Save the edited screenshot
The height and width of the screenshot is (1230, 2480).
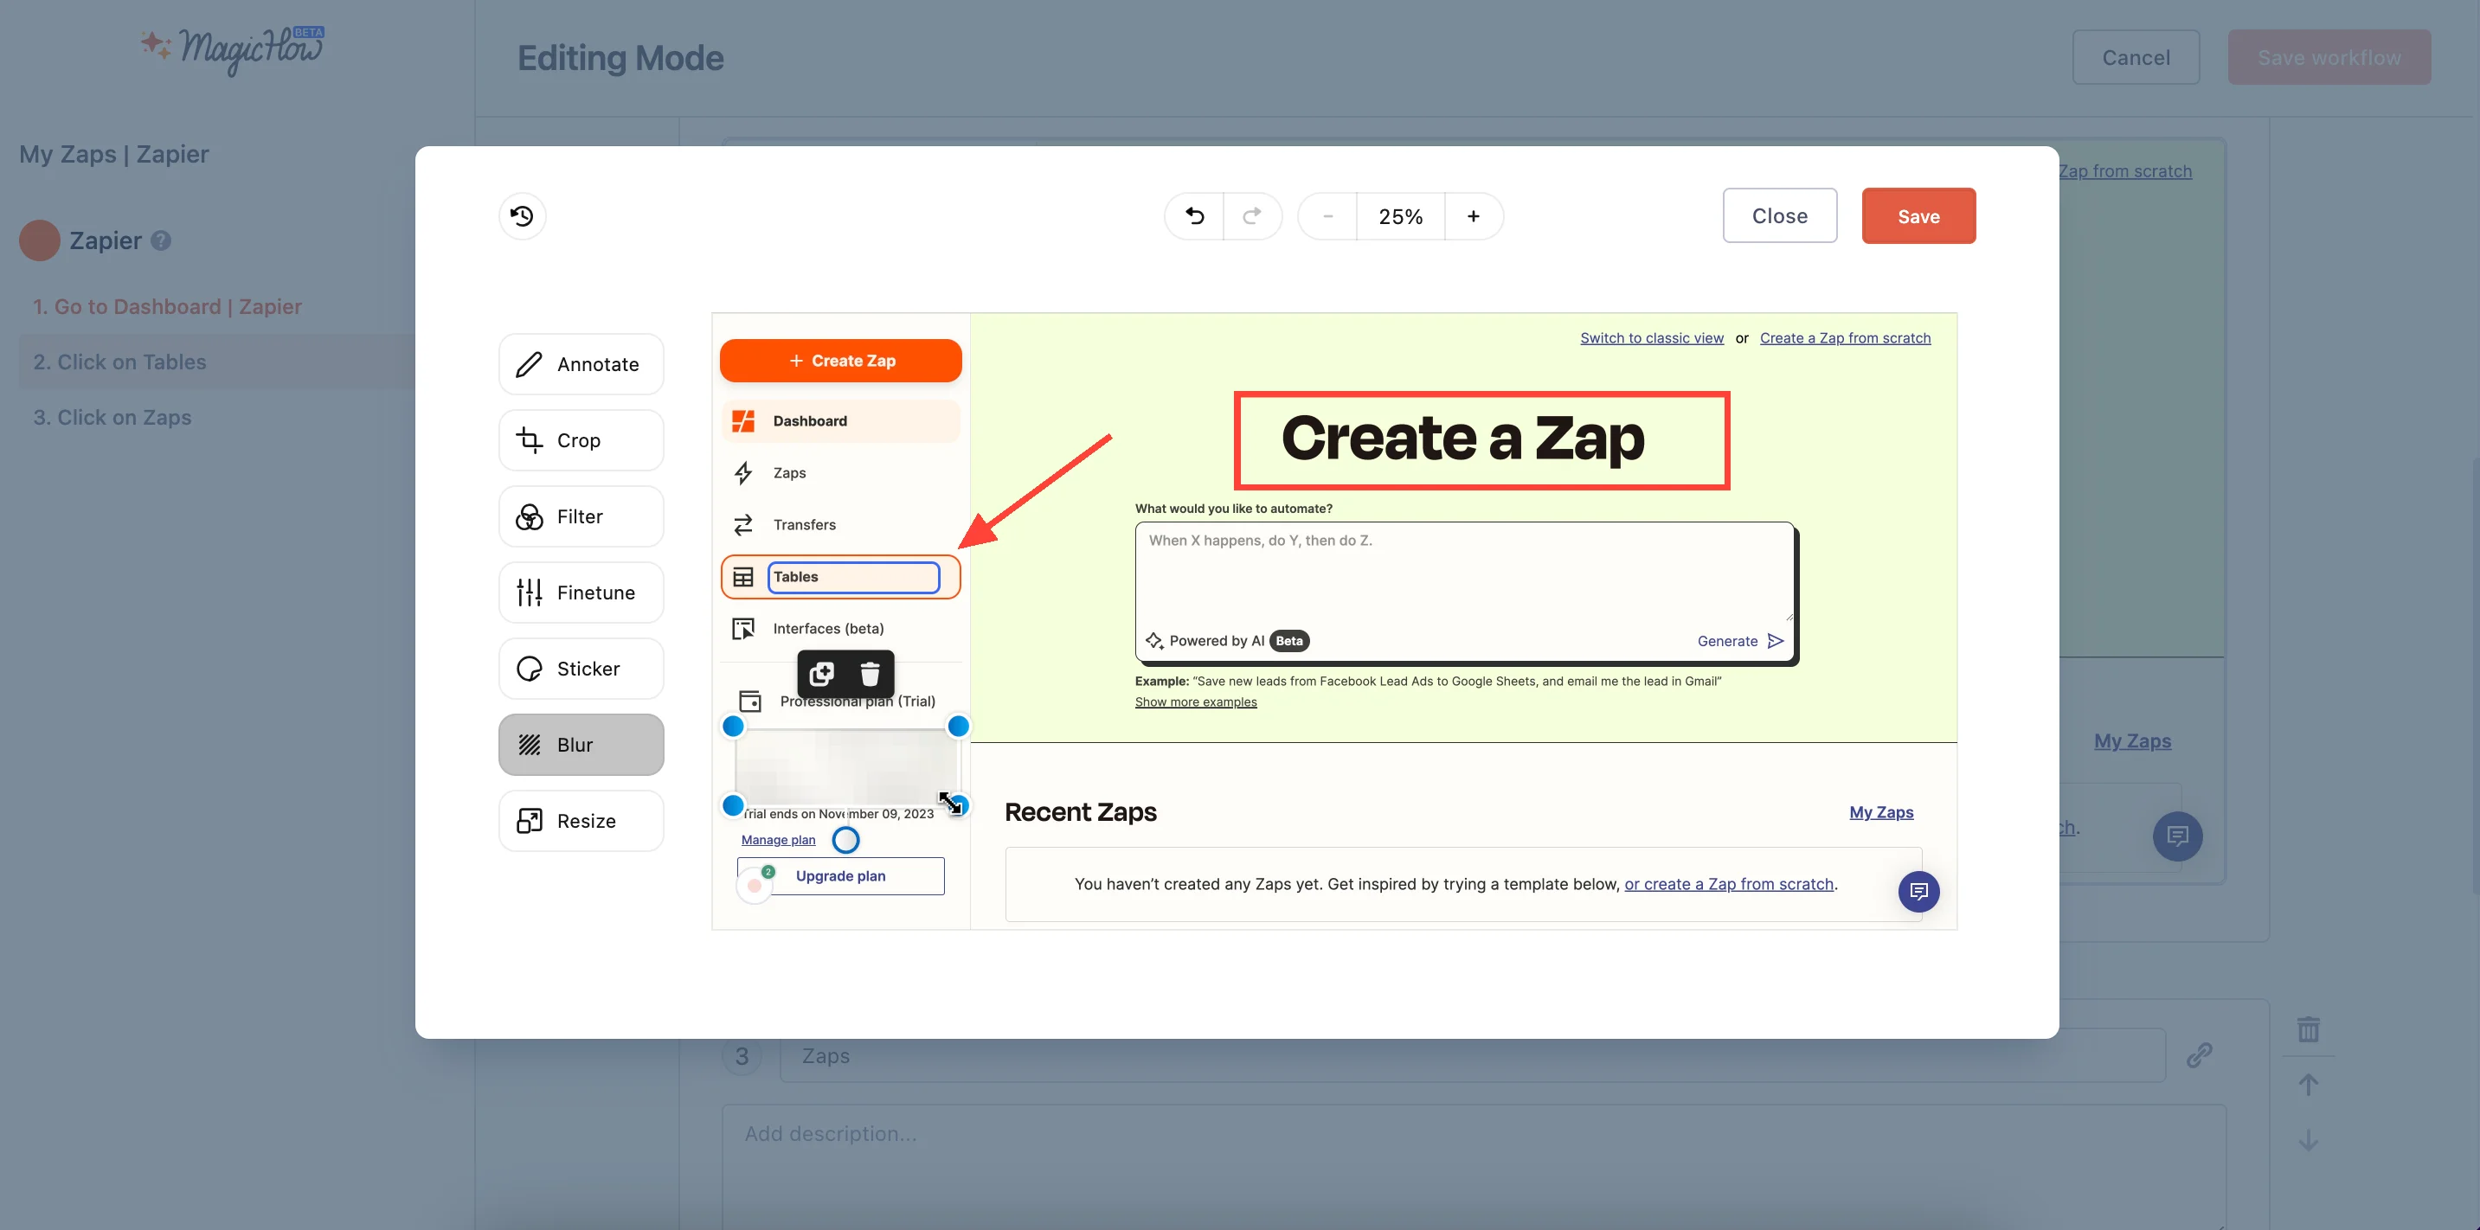(x=1918, y=215)
